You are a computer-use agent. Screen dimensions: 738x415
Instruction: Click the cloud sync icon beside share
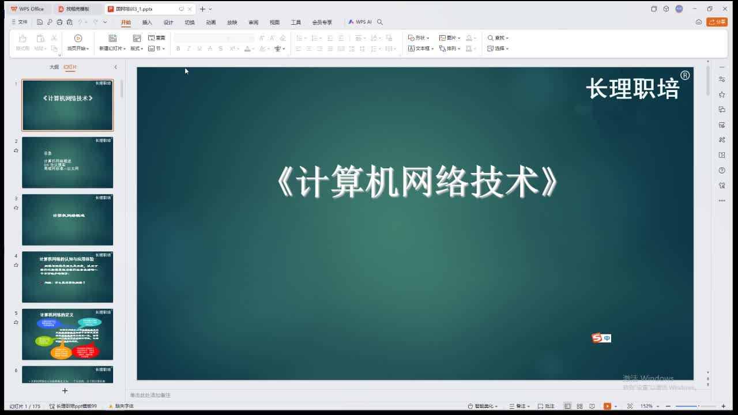click(x=698, y=22)
